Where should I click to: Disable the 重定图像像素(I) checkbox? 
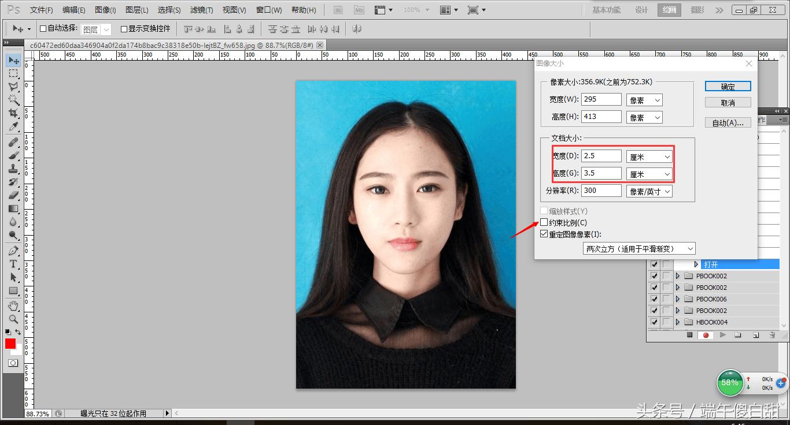pos(544,233)
